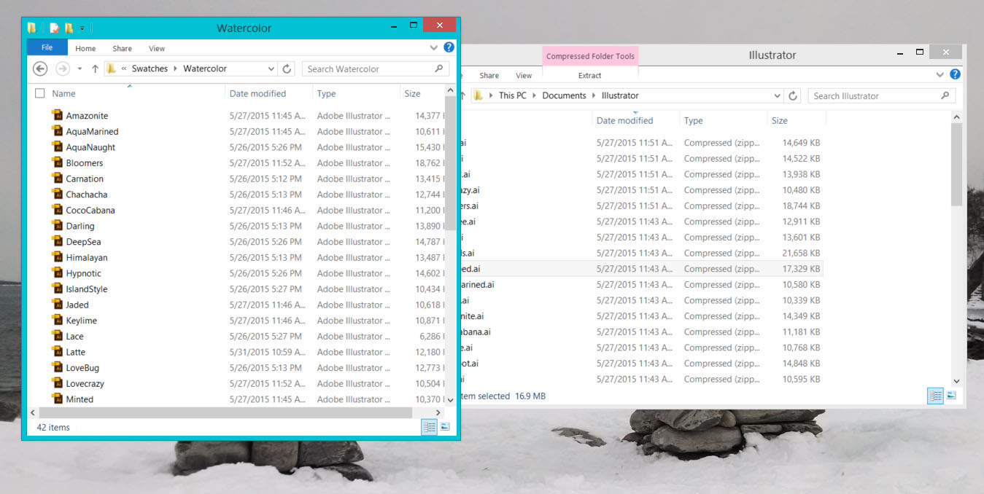Expand hidden path chevrons before Swatches
This screenshot has height=494, width=984.
tap(124, 68)
